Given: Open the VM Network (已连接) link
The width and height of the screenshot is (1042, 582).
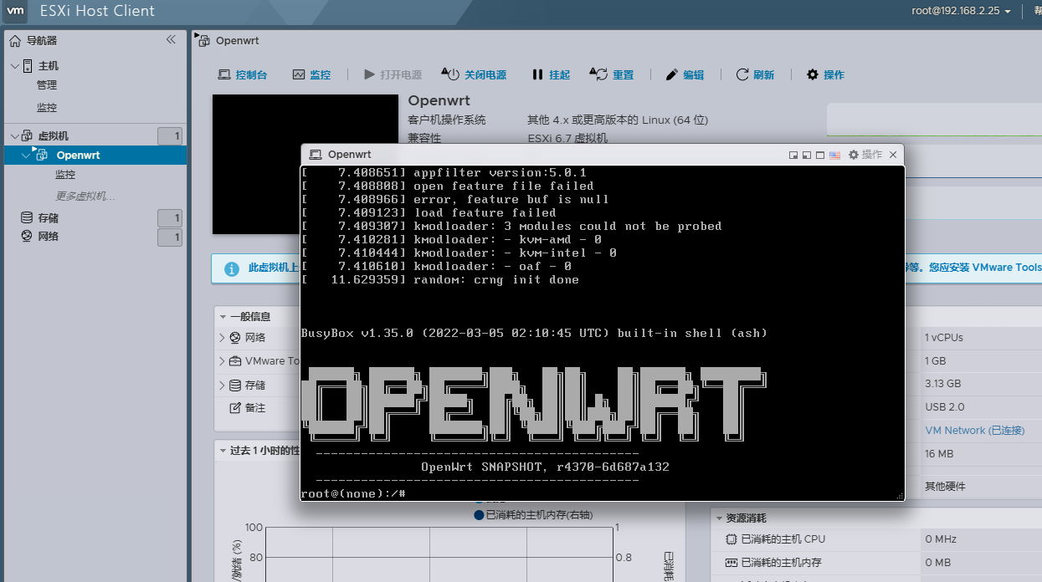Looking at the screenshot, I should (975, 430).
